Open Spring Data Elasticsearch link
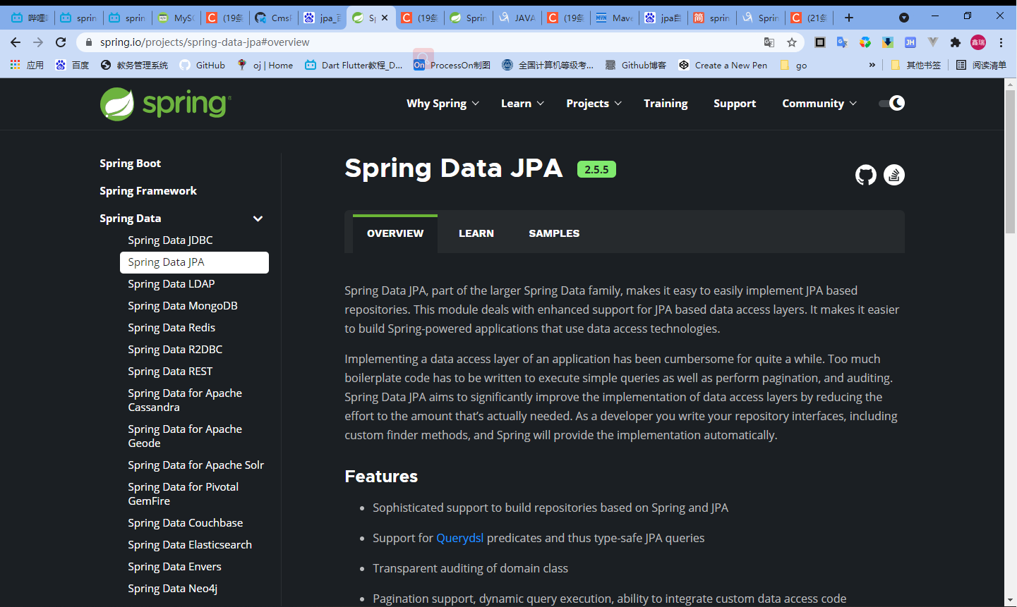The image size is (1017, 607). (x=190, y=544)
